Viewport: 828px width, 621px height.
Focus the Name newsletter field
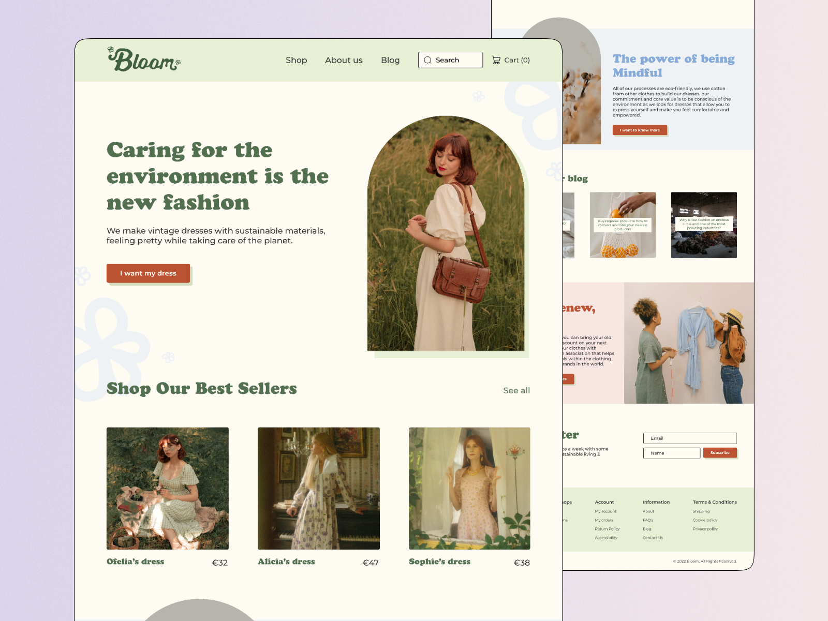tap(671, 453)
